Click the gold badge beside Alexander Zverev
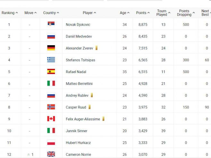The width and height of the screenshot is (211, 158). point(97,48)
